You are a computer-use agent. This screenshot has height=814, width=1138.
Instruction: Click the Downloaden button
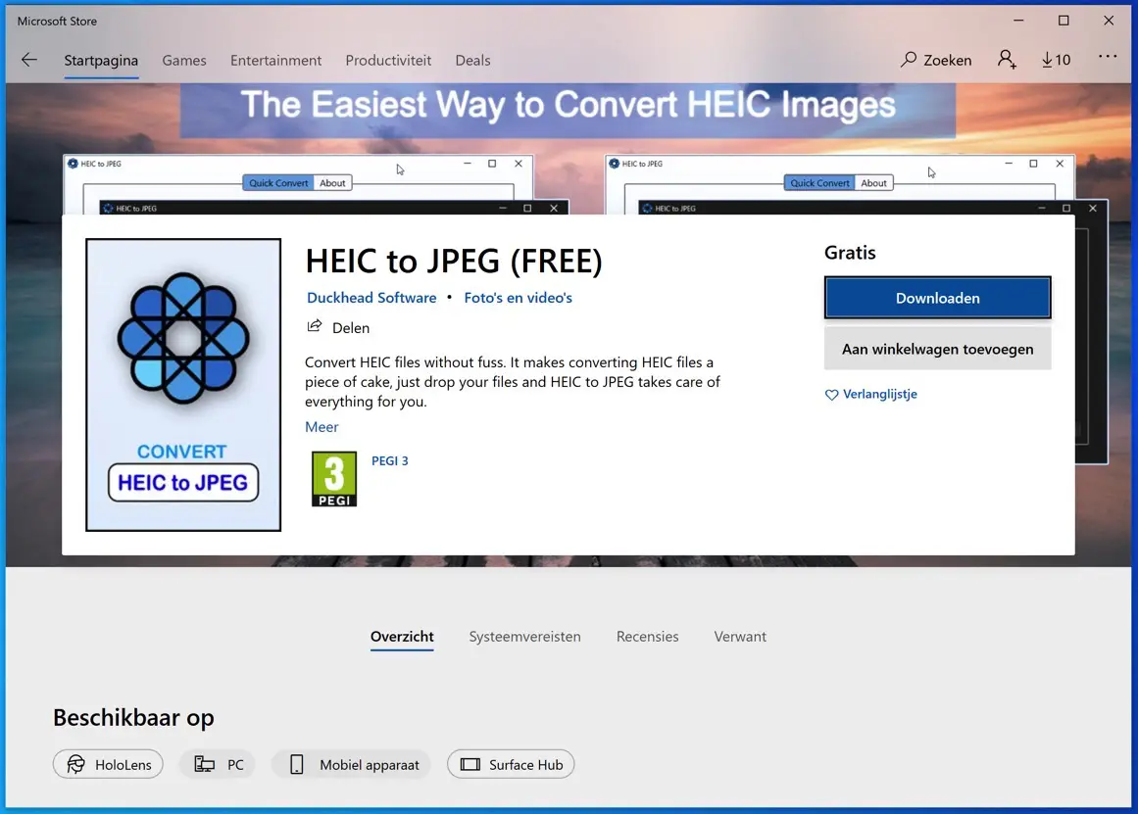937,298
